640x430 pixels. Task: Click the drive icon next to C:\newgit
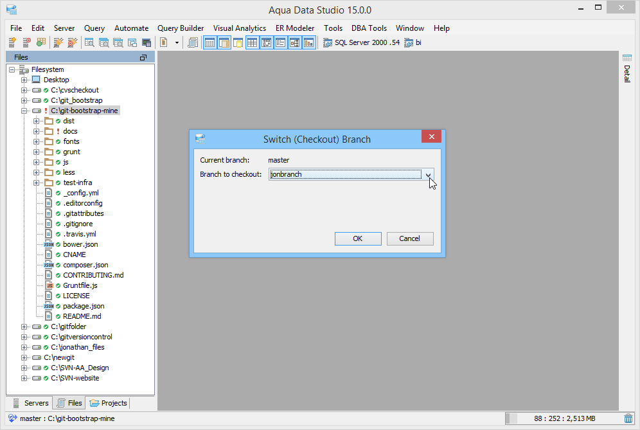coord(37,357)
